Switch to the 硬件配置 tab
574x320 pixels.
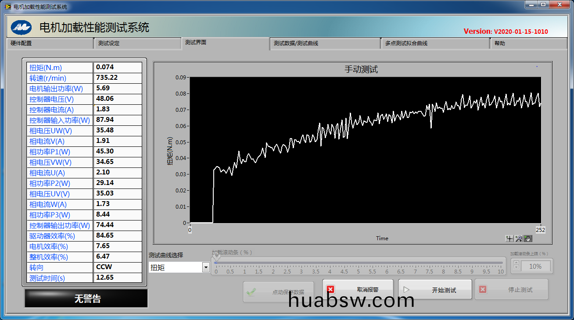click(50, 43)
